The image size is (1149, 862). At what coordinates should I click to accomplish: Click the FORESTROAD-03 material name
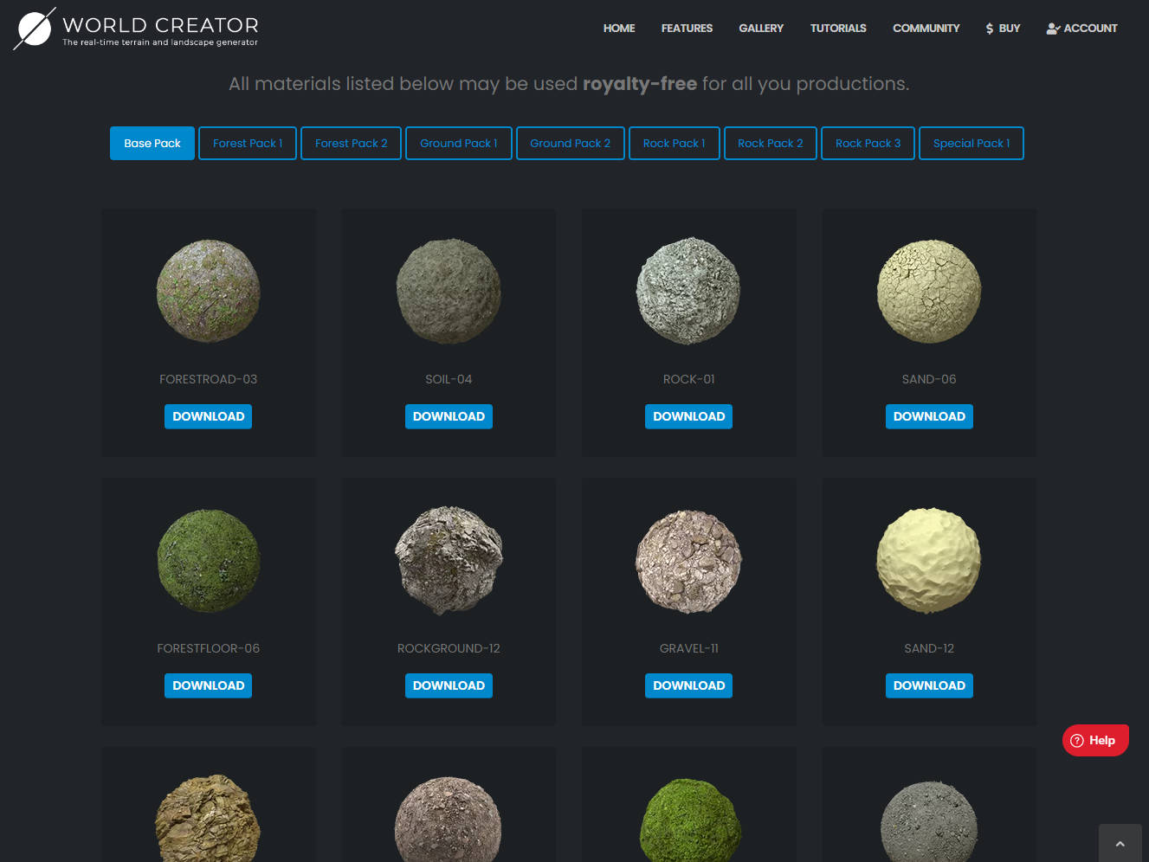(209, 379)
